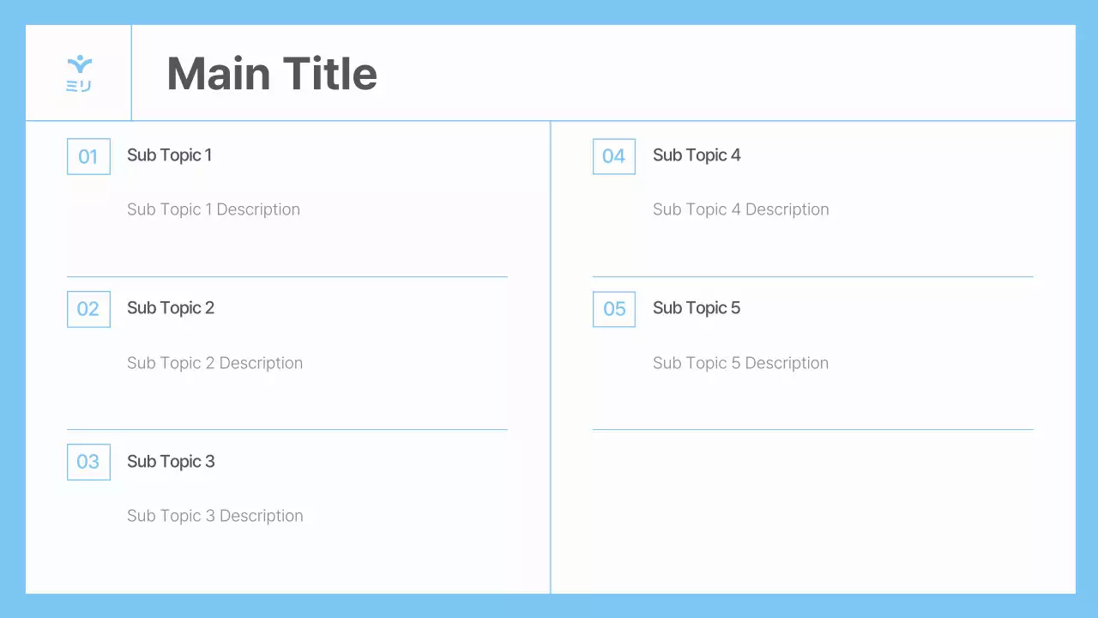Click the blue logo icon in header
This screenshot has height=618, width=1098.
[79, 73]
